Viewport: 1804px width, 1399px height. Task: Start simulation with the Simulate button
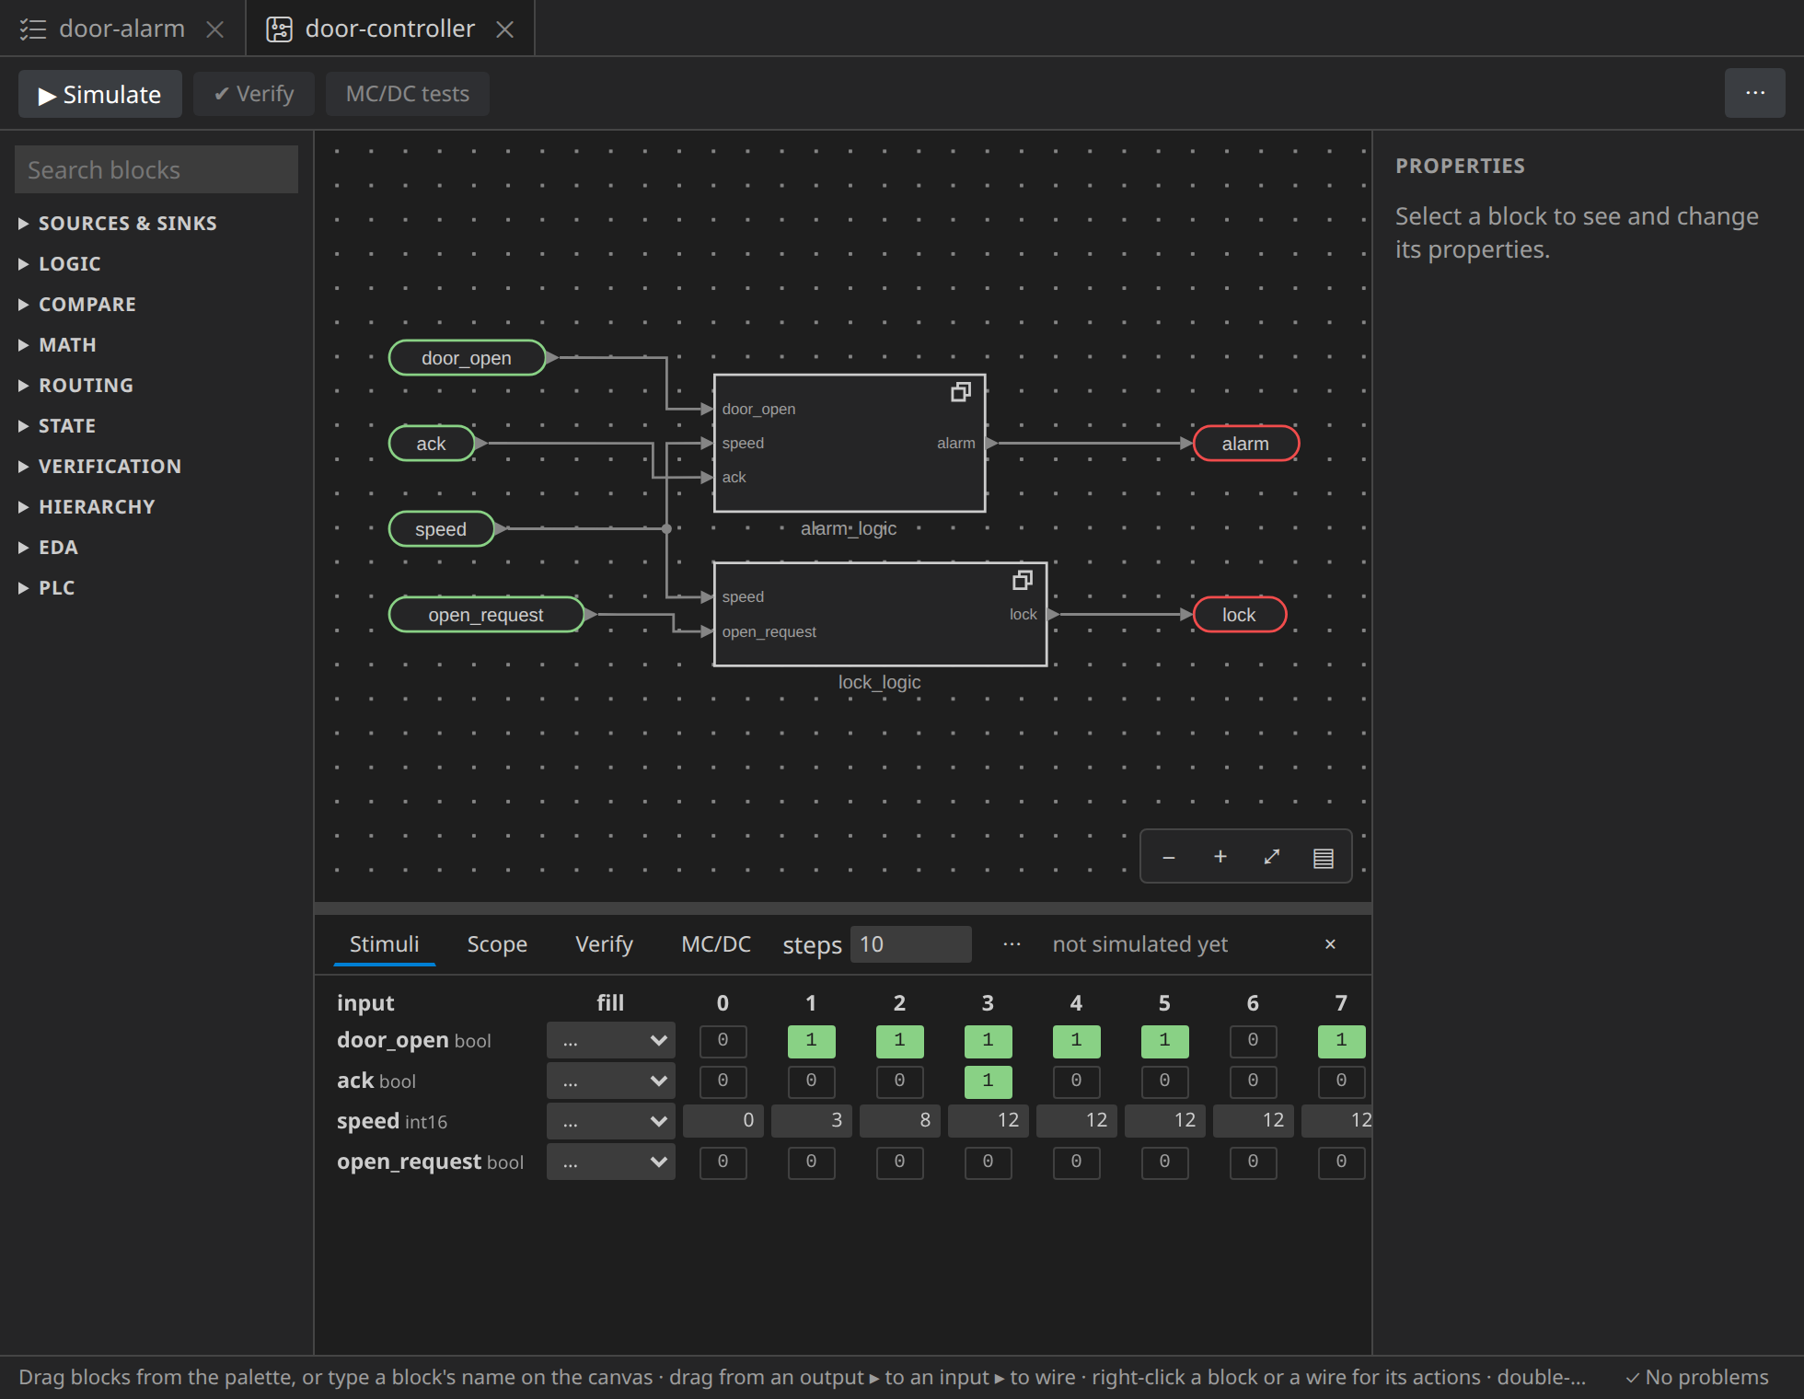(x=100, y=94)
